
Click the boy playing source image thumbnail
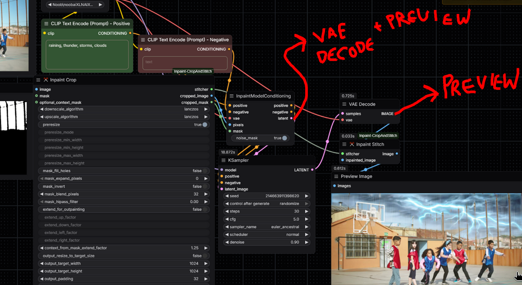(x=14, y=35)
